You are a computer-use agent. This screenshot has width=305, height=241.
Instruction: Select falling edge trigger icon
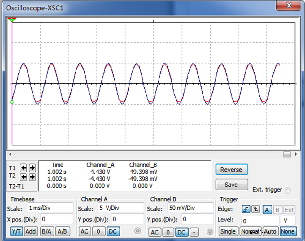click(x=256, y=210)
